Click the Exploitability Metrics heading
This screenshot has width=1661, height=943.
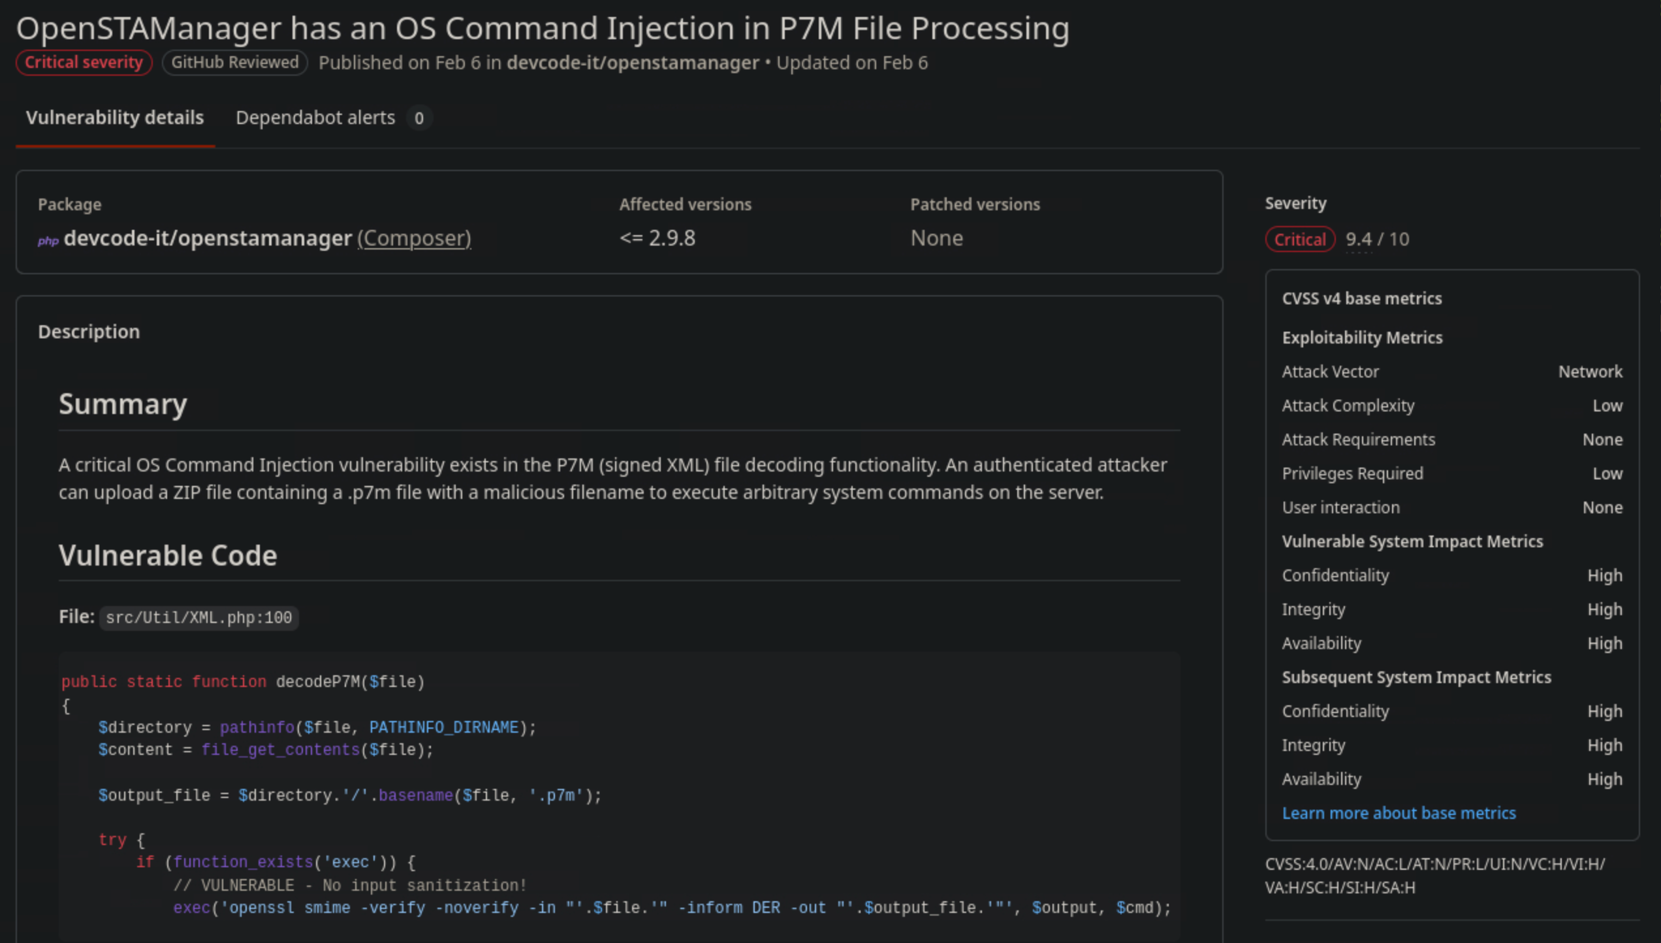(1362, 338)
